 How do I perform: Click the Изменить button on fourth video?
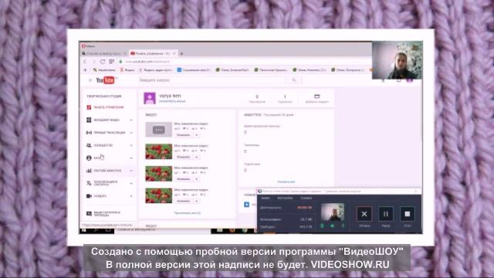(184, 201)
